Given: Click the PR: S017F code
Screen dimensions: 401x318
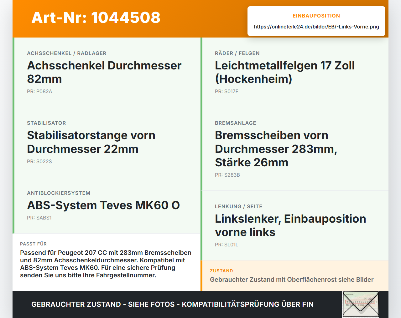Looking at the screenshot, I should coord(227,91).
